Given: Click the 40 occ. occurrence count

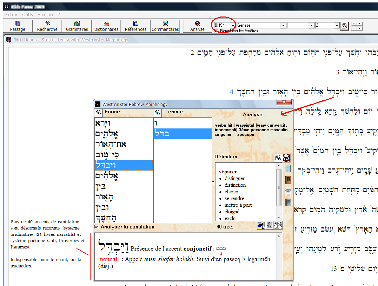Looking at the screenshot, I should [x=225, y=227].
